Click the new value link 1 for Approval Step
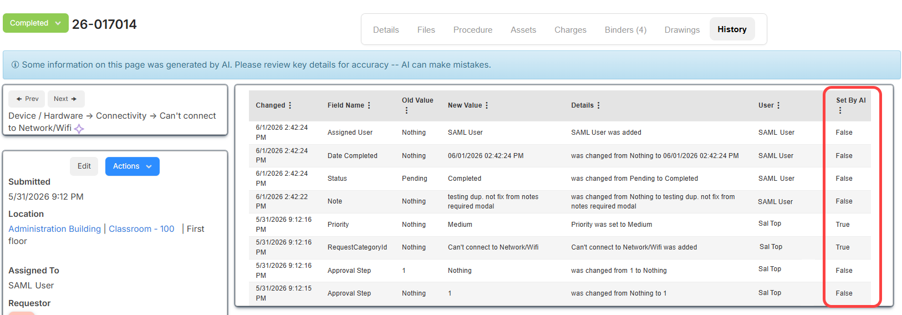902x315 pixels. point(450,293)
